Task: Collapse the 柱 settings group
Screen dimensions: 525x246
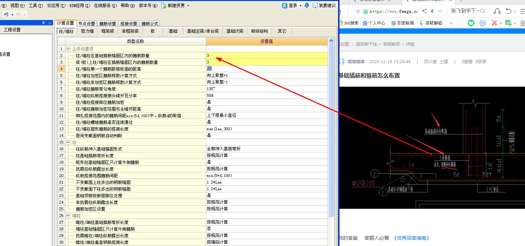Action: click(x=68, y=142)
